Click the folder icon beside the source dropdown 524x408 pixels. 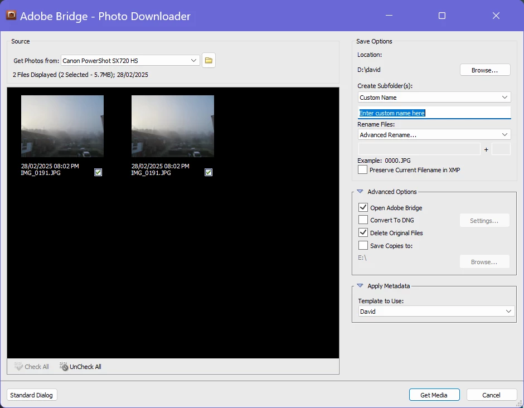click(x=208, y=61)
